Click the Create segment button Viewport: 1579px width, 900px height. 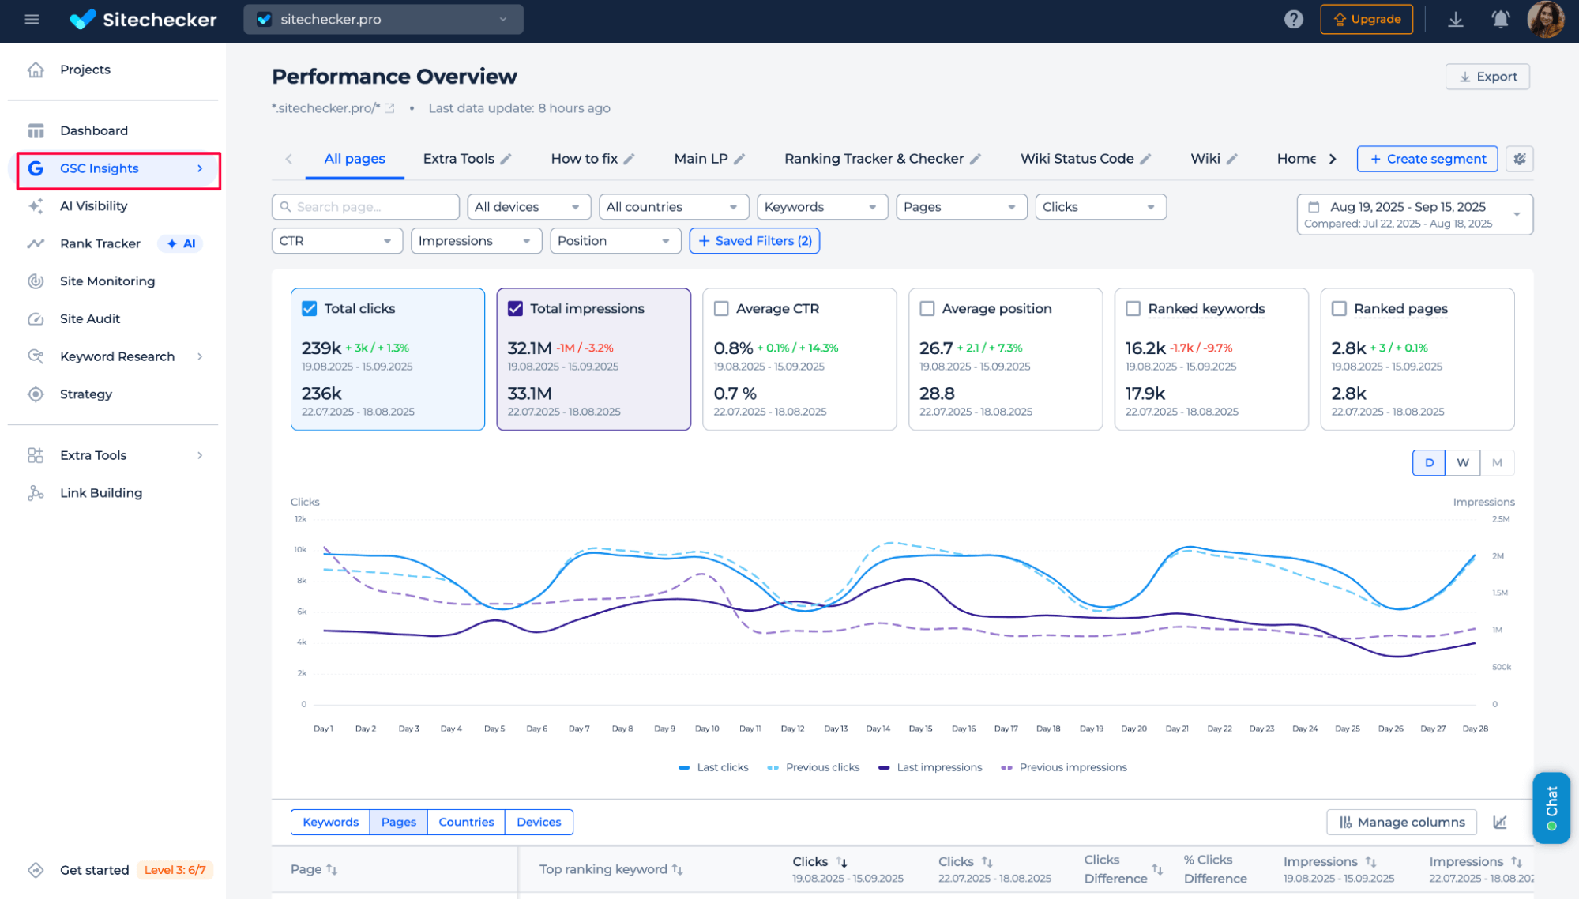point(1427,159)
